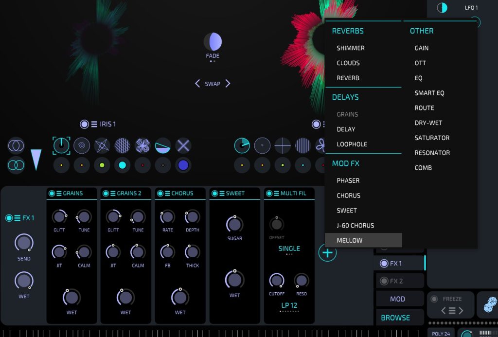Click the half-circle icon beside LFO 1
The width and height of the screenshot is (498, 337).
coord(442,8)
